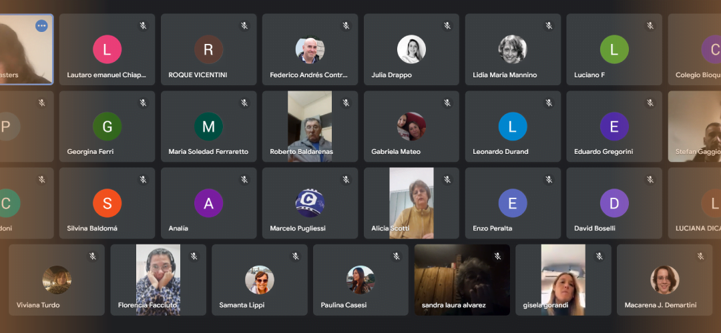The height and width of the screenshot is (333, 721).
Task: Click Paulina Casesi's profile photo
Action: 360,280
